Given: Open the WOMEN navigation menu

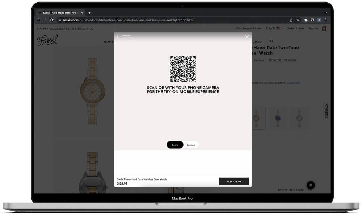Looking at the screenshot, I should (109, 42).
